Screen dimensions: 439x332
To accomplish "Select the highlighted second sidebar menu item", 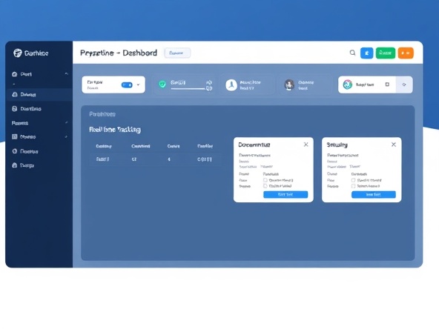I will [x=39, y=95].
